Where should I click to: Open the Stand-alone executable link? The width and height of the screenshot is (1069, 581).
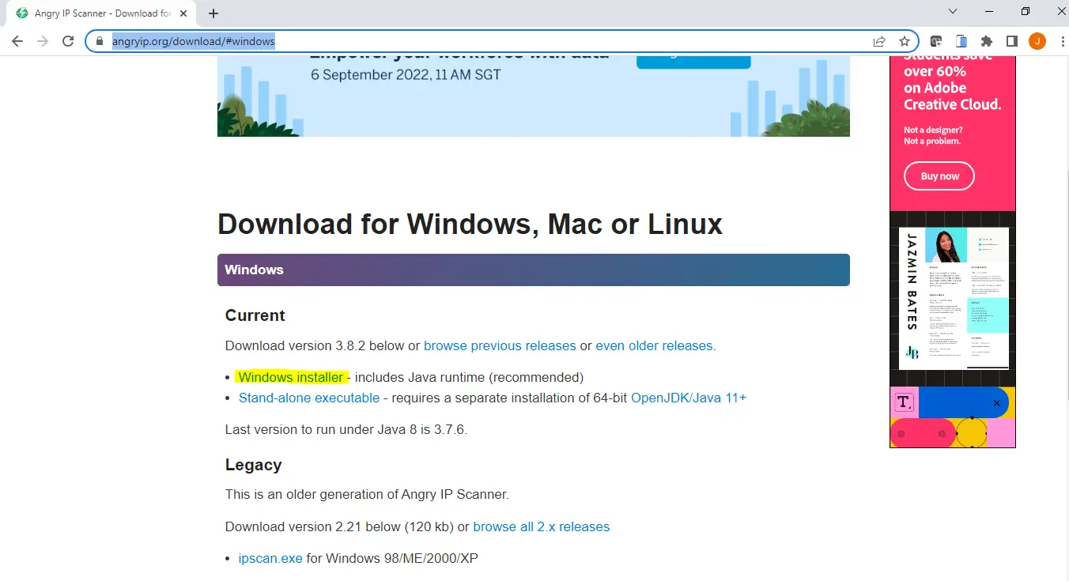point(309,398)
